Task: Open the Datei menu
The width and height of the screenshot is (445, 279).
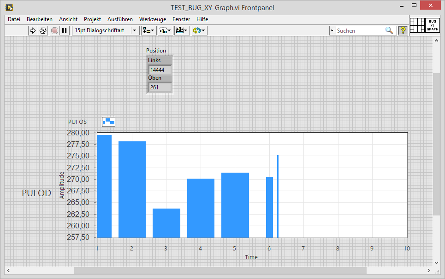Action: tap(14, 19)
